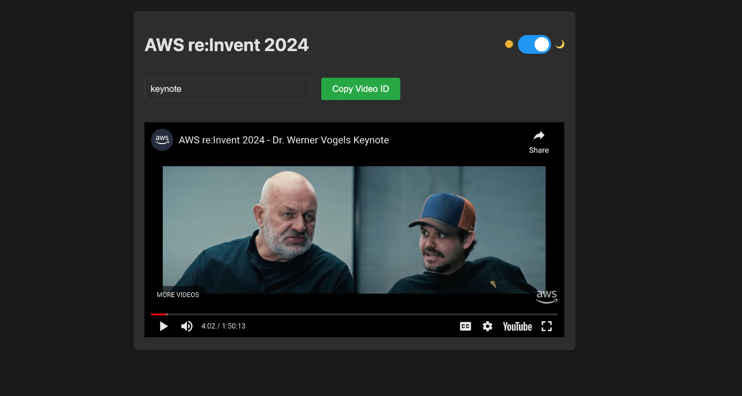
Task: Click the AWS re:Invent 2024 page heading
Action: tap(226, 45)
